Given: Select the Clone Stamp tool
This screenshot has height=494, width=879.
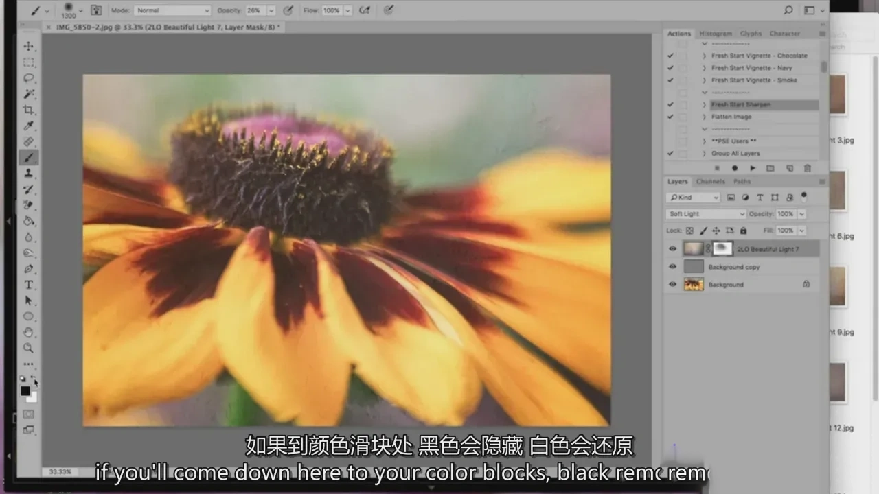Looking at the screenshot, I should (x=29, y=173).
